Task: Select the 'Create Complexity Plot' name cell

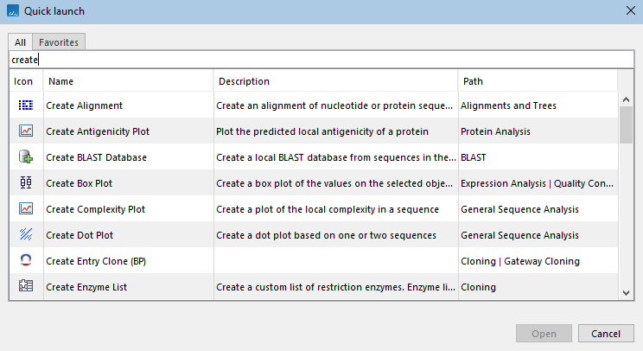Action: tap(129, 209)
